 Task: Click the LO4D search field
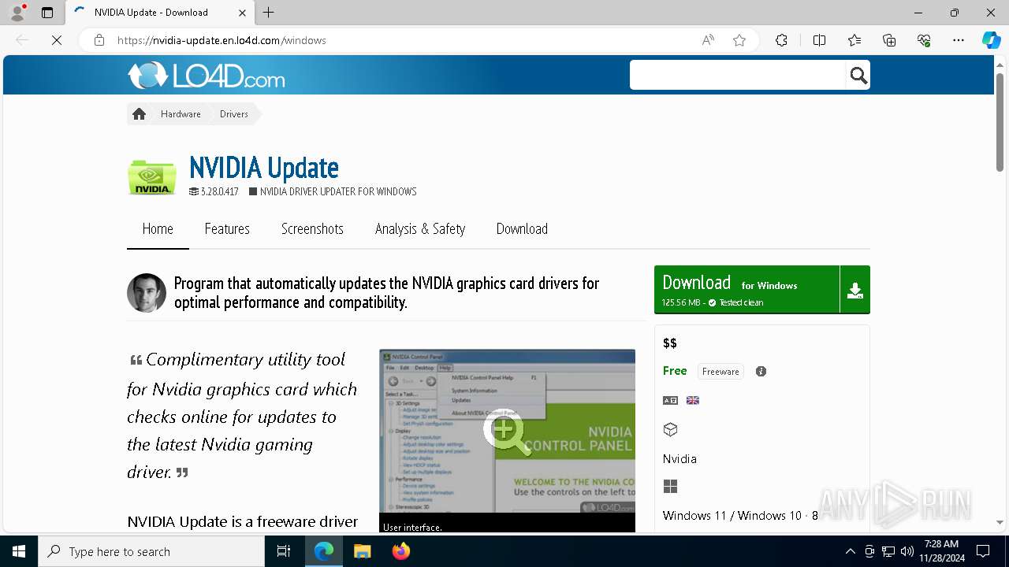[738, 75]
